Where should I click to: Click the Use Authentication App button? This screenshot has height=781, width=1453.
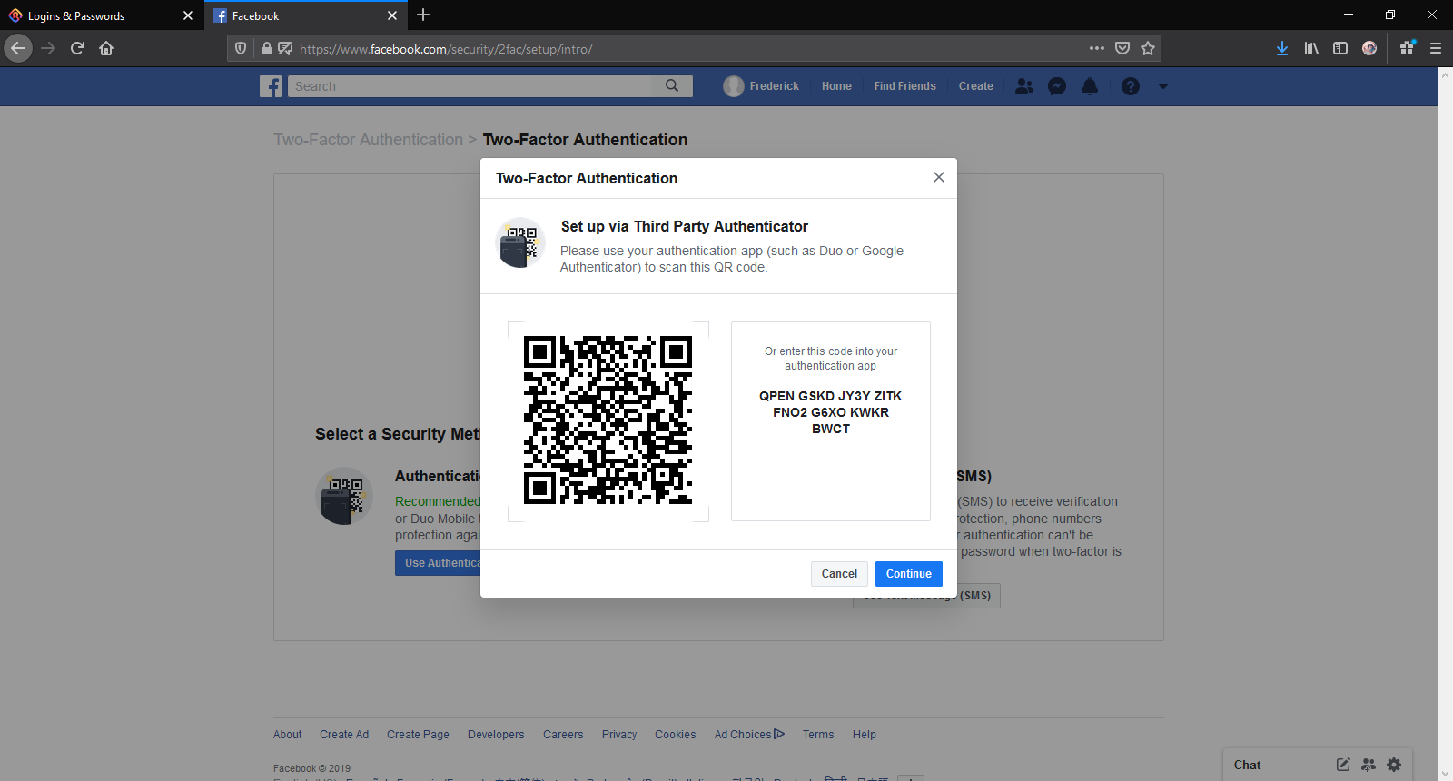(439, 563)
